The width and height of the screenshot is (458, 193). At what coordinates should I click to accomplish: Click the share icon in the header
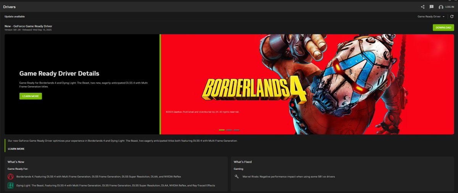point(423,7)
